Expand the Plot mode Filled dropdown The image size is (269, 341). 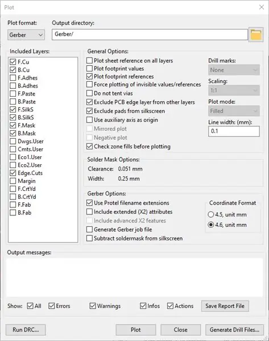[234, 111]
